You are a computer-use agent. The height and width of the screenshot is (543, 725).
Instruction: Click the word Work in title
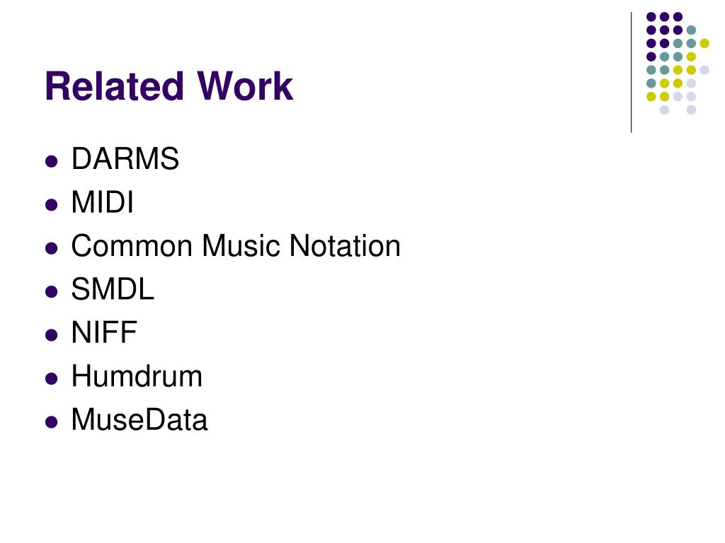coord(245,86)
